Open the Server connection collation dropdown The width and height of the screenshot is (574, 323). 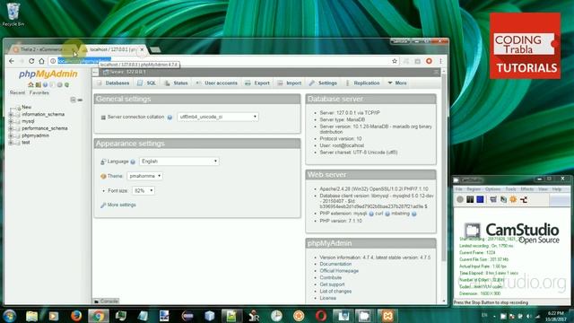pyautogui.click(x=218, y=117)
